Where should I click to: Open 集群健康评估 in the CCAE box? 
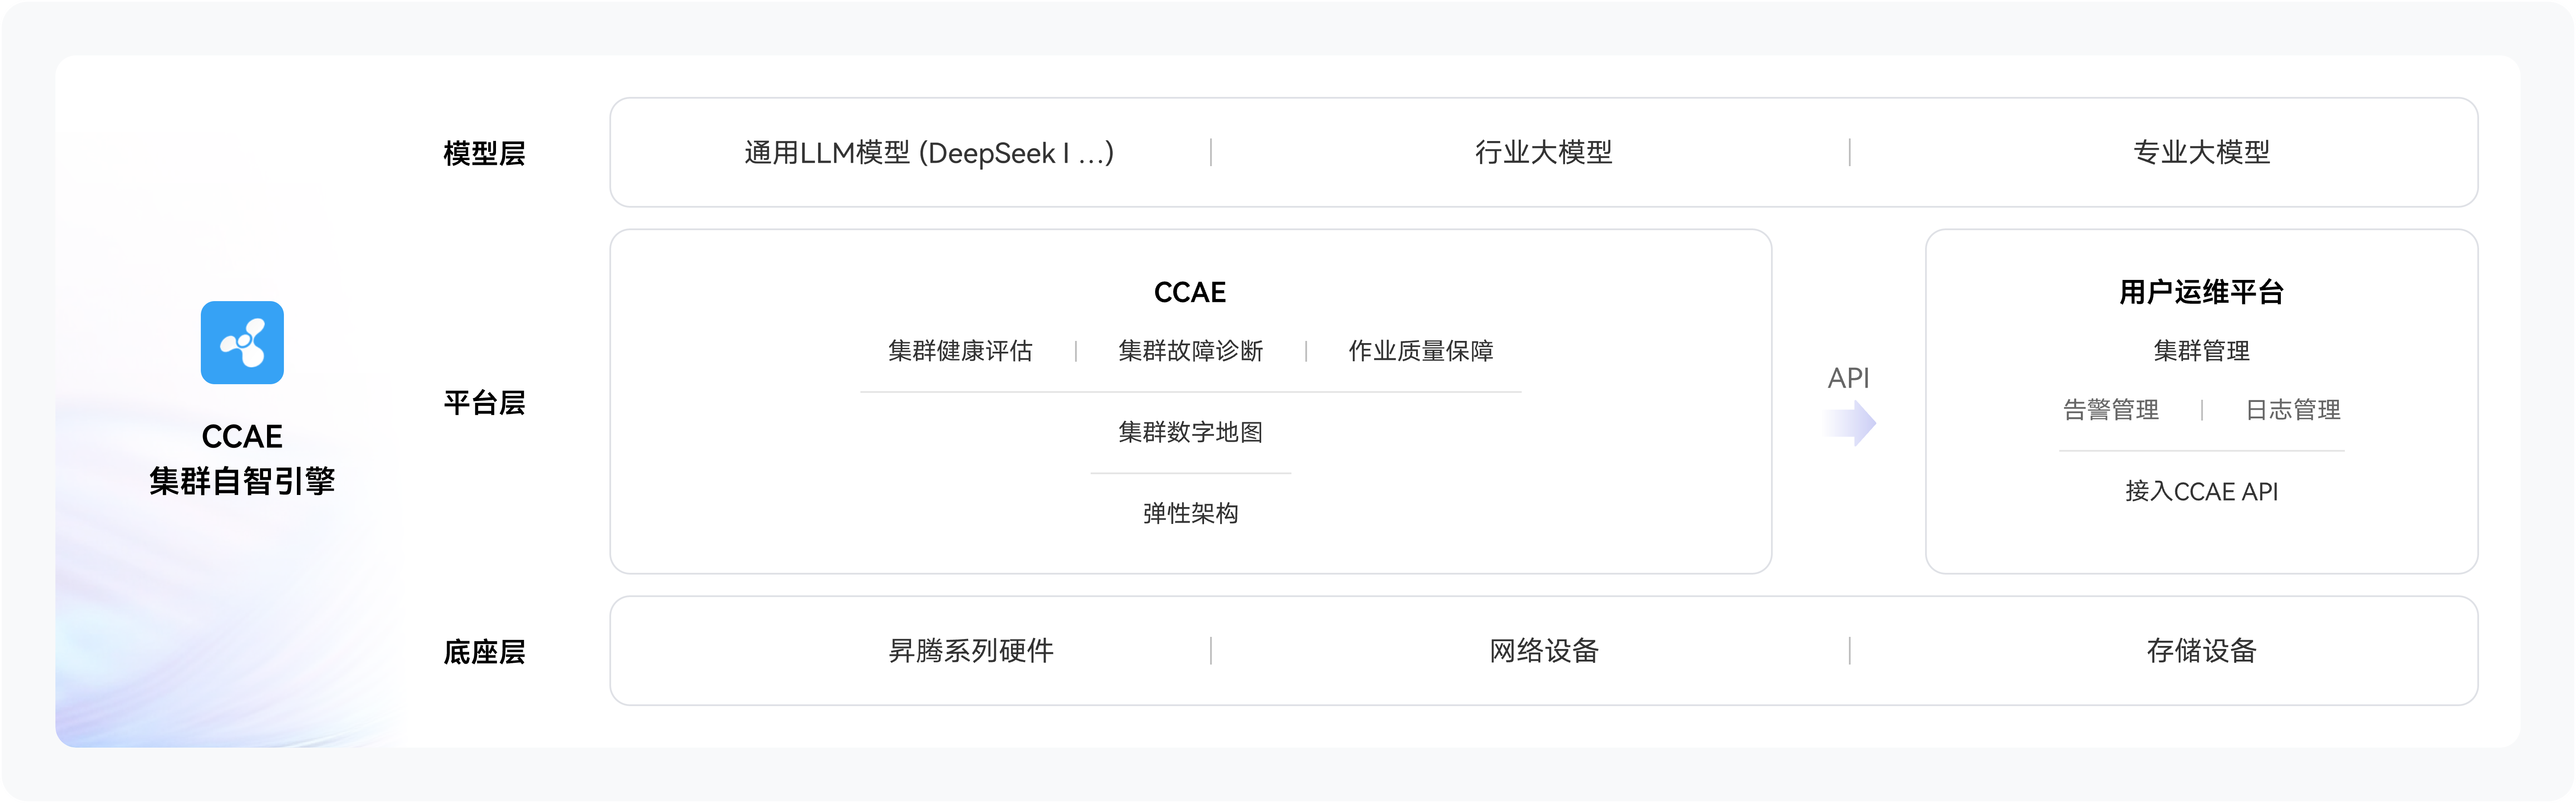point(960,351)
